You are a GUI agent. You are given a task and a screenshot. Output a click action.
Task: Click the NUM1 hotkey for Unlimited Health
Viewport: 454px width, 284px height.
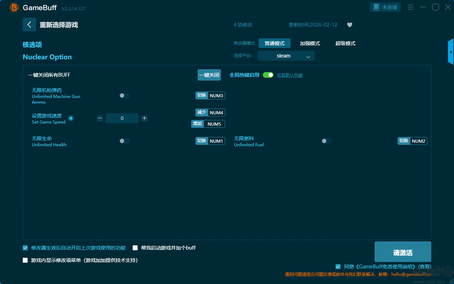pyautogui.click(x=216, y=141)
